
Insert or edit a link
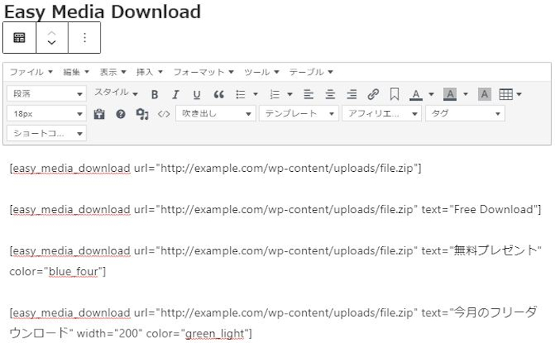(x=373, y=94)
